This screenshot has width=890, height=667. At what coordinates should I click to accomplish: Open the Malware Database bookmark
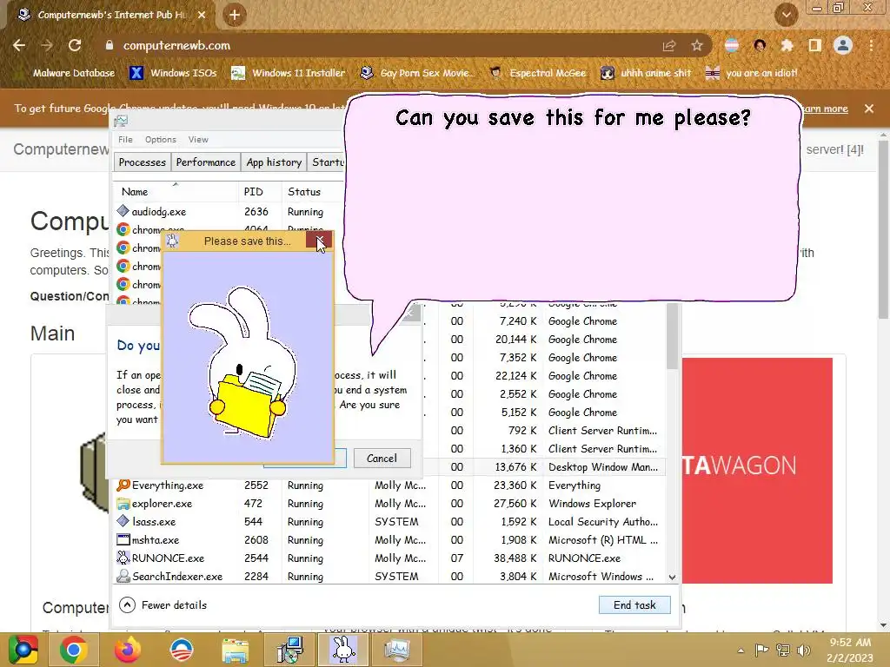click(x=66, y=73)
